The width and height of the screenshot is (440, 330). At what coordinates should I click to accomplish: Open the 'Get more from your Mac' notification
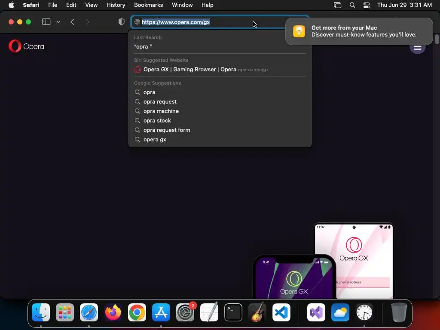[x=359, y=31]
